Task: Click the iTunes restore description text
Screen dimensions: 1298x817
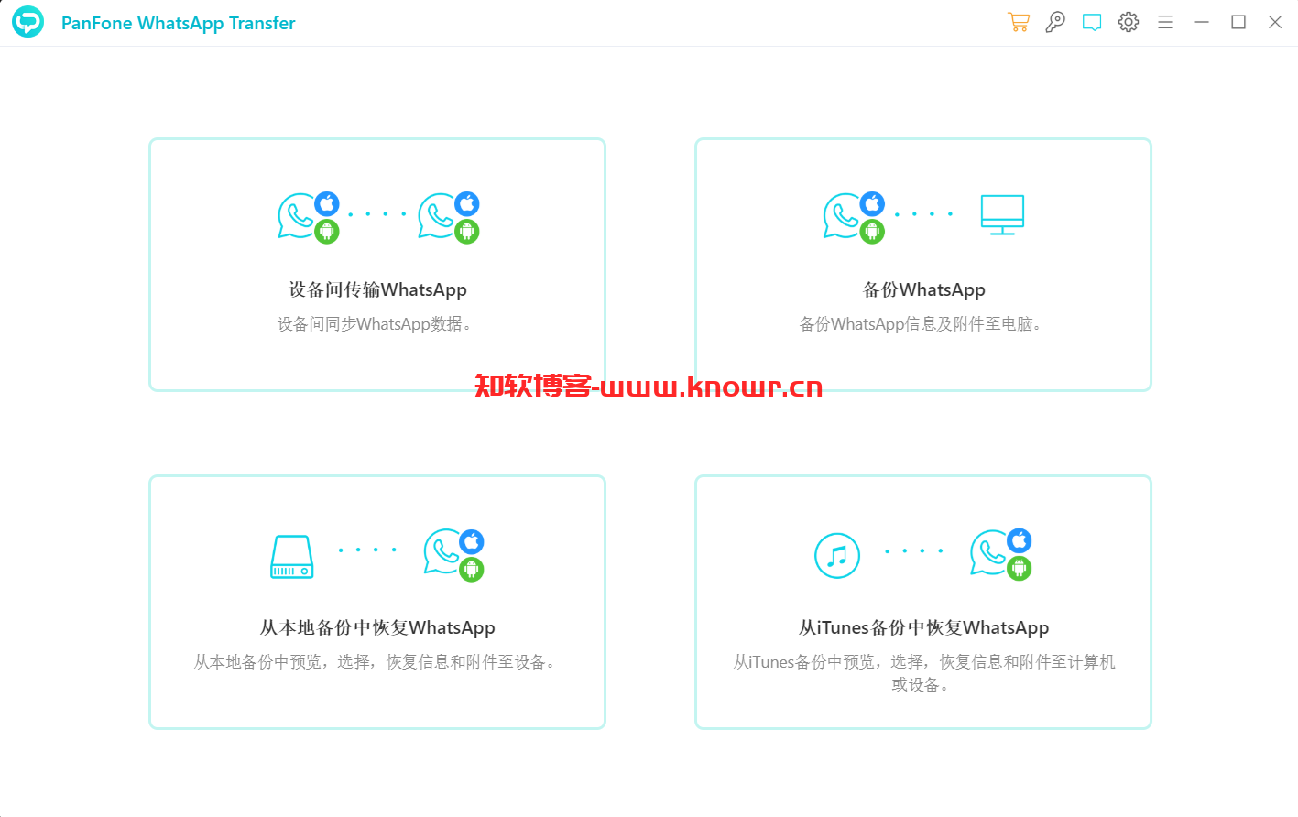Action: click(924, 673)
